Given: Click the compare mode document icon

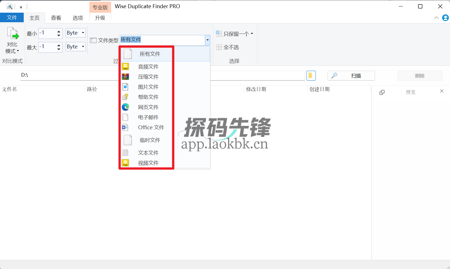Looking at the screenshot, I should pos(13,34).
